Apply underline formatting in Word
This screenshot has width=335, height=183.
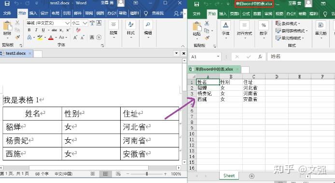[x=43, y=30]
